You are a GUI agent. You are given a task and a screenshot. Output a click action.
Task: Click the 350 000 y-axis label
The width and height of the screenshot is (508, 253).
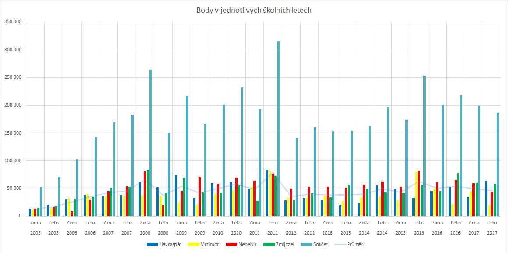point(13,22)
